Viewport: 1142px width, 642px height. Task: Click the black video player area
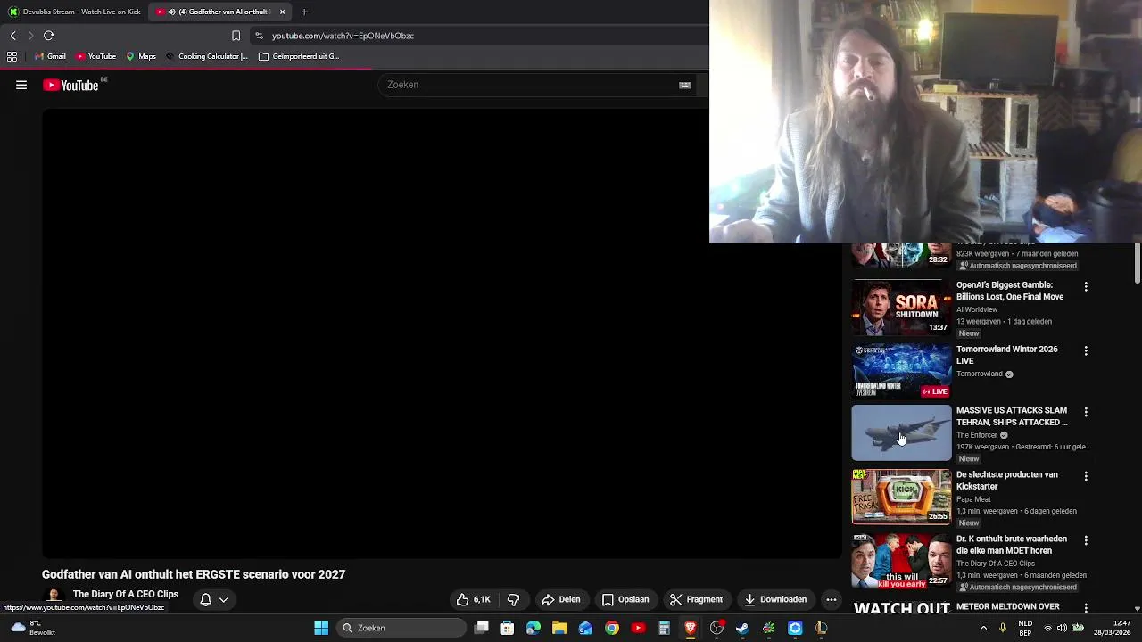443,334
